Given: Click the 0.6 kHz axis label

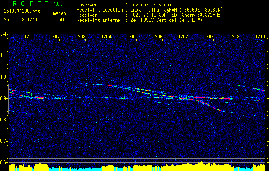Looking at the screenshot, I should click(x=3, y=162).
